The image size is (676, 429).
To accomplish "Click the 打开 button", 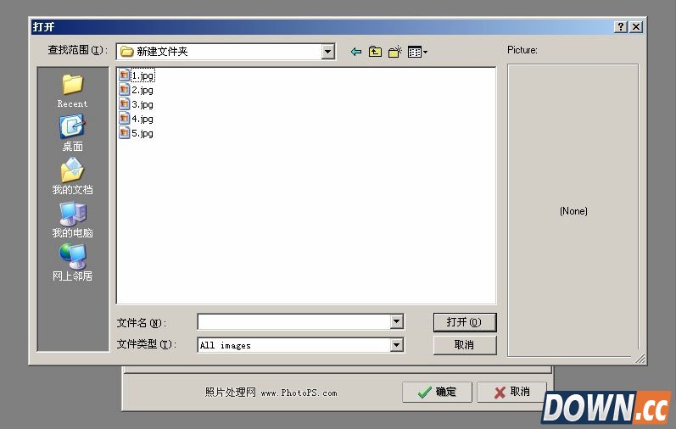I will coord(464,322).
